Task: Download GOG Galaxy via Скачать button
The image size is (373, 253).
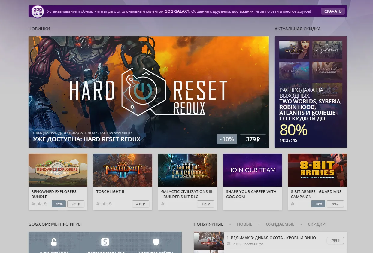Action: [x=333, y=11]
